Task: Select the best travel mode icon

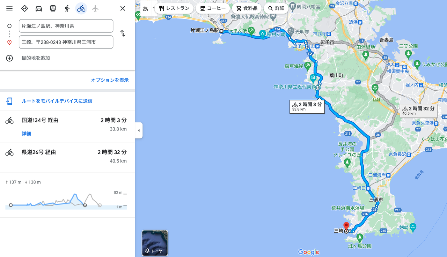Action: click(24, 8)
